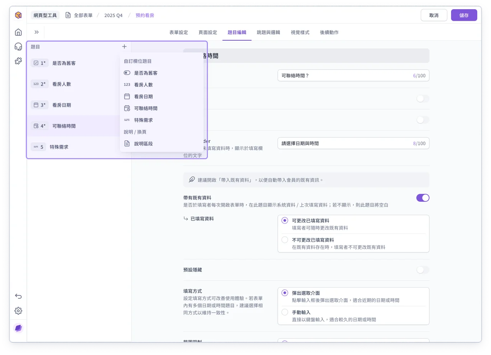Choose 看房人數 in the 自訂欄位題目 menu
Image resolution: width=491 pixels, height=355 pixels.
point(161,85)
